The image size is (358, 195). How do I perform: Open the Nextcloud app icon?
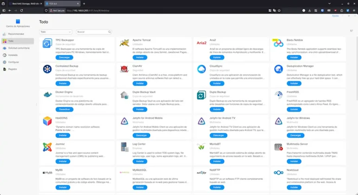tap(278, 173)
